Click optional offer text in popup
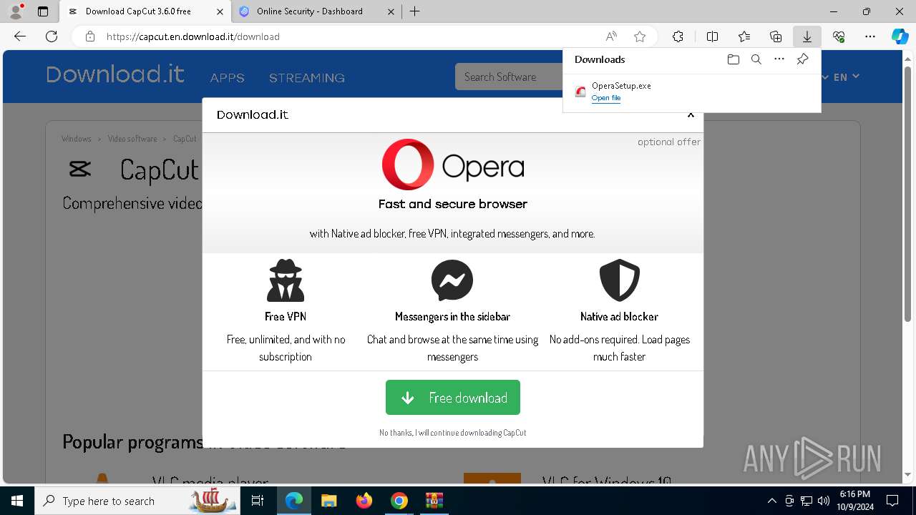 669,142
